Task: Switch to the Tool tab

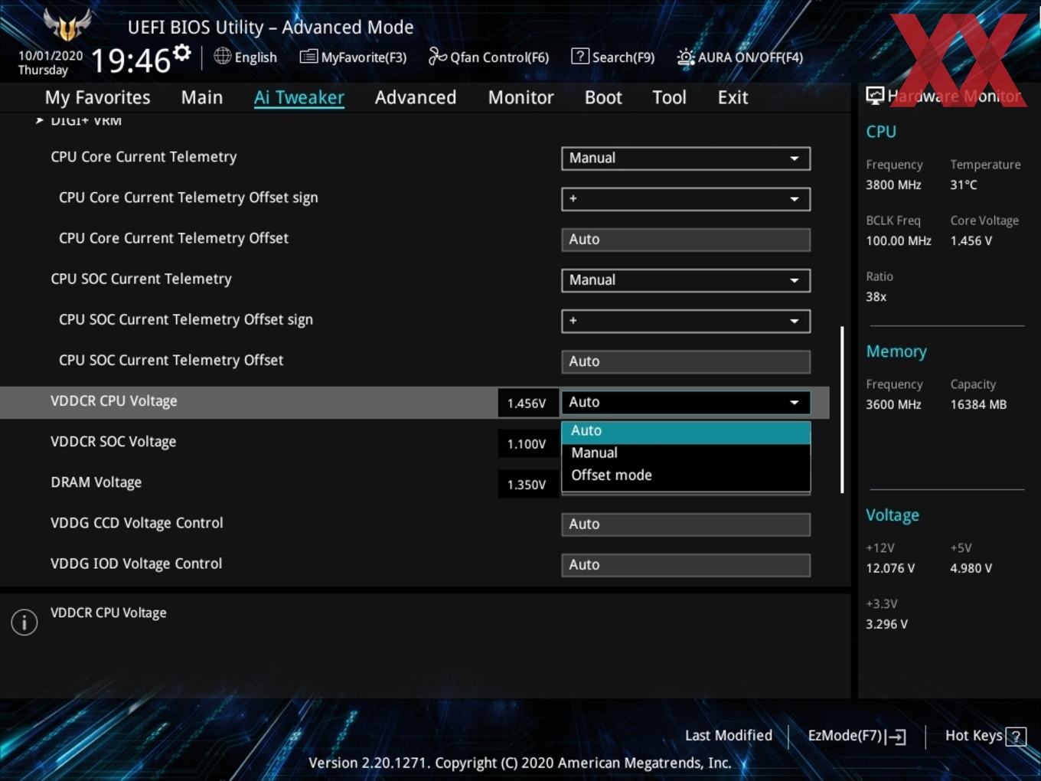Action: (x=669, y=97)
